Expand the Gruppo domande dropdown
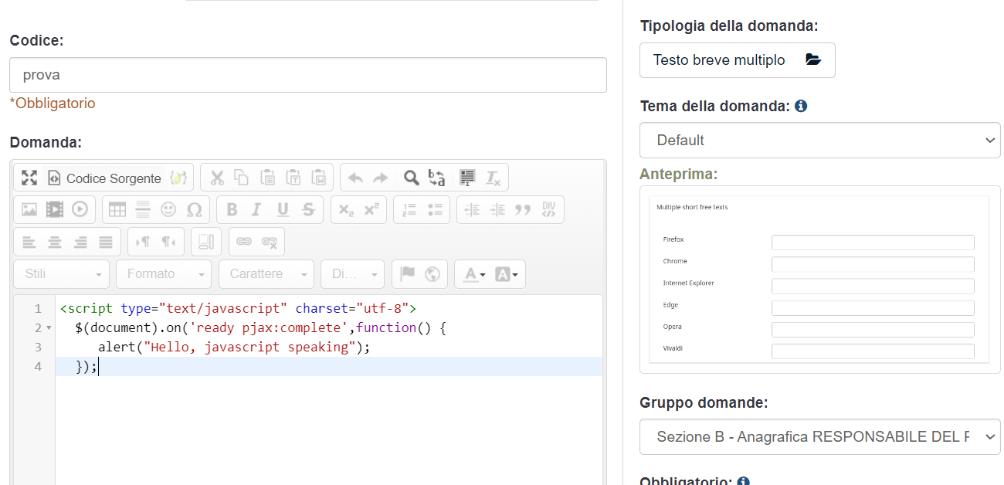This screenshot has height=485, width=1004. [x=819, y=437]
